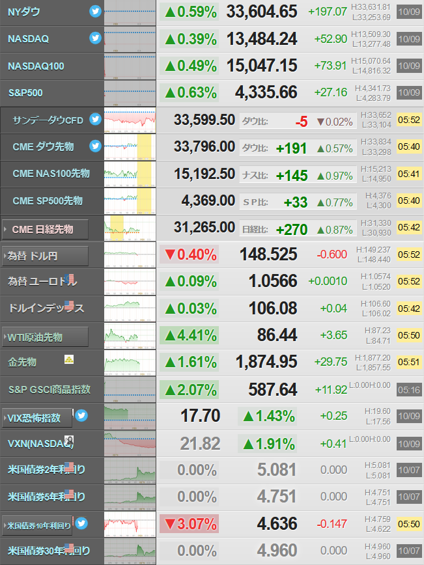Viewport: 424px width, 565px height.
Task: Click the flag icon on 為替 ユーロドル
Action: [70, 279]
